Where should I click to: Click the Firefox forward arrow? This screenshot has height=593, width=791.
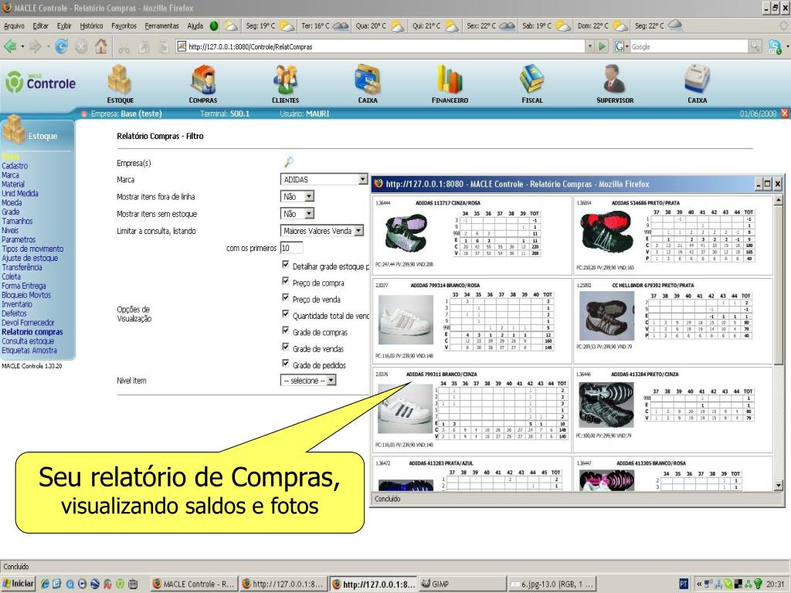(36, 47)
